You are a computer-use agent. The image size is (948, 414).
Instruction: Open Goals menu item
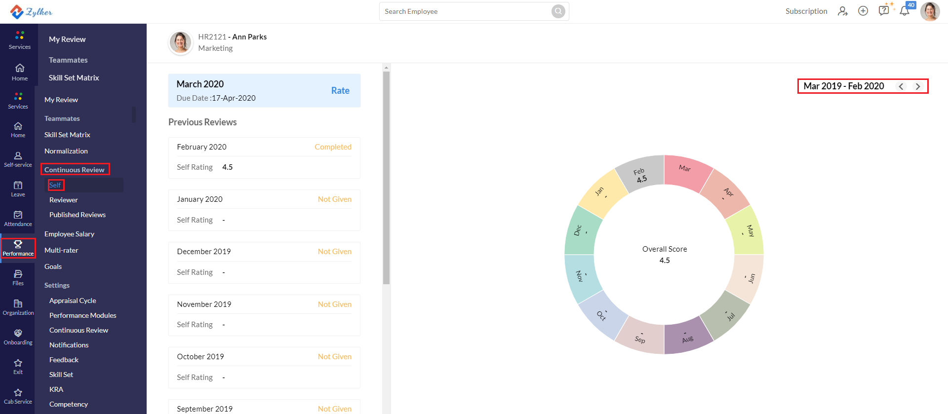click(53, 266)
